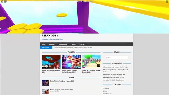Select the Guides category
Viewport: 169px width, 95px height.
(x=105, y=91)
